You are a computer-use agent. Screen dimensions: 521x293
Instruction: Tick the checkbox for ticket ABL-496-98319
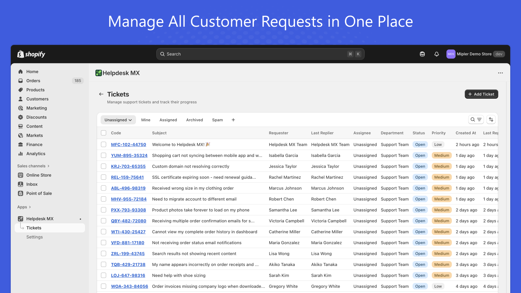(x=104, y=188)
